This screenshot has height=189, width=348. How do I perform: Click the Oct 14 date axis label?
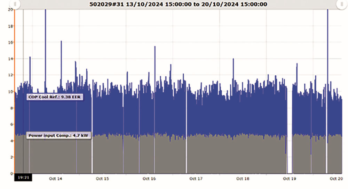(x=55, y=179)
